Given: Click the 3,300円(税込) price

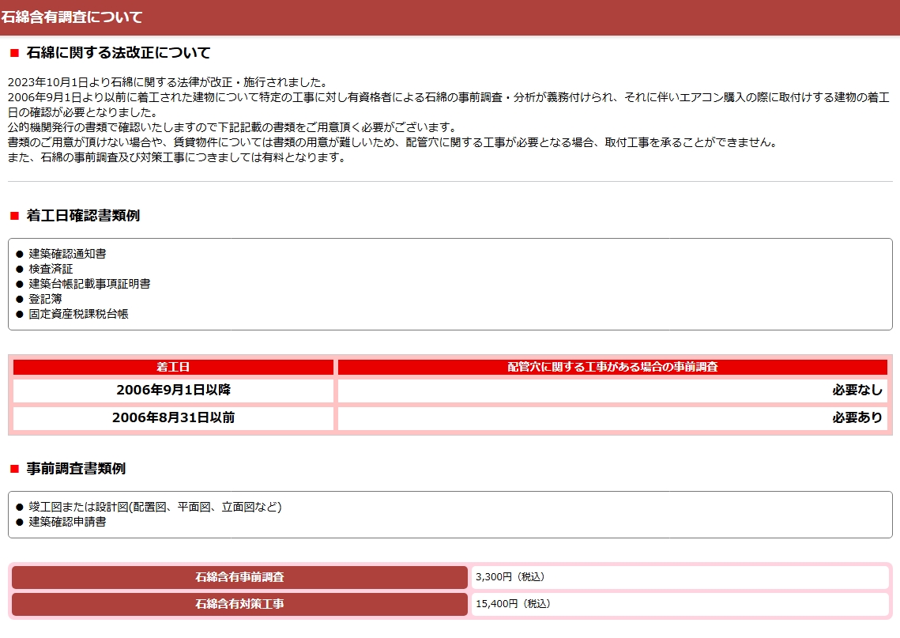Looking at the screenshot, I should (x=510, y=577).
